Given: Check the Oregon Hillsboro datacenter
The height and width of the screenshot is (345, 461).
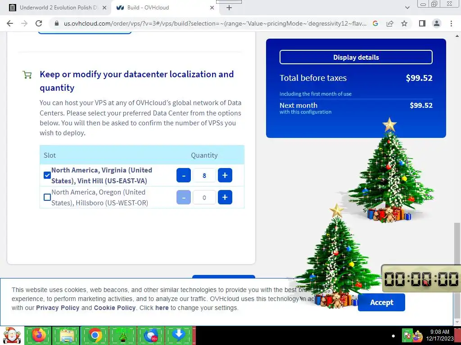Looking at the screenshot, I should pos(47,197).
